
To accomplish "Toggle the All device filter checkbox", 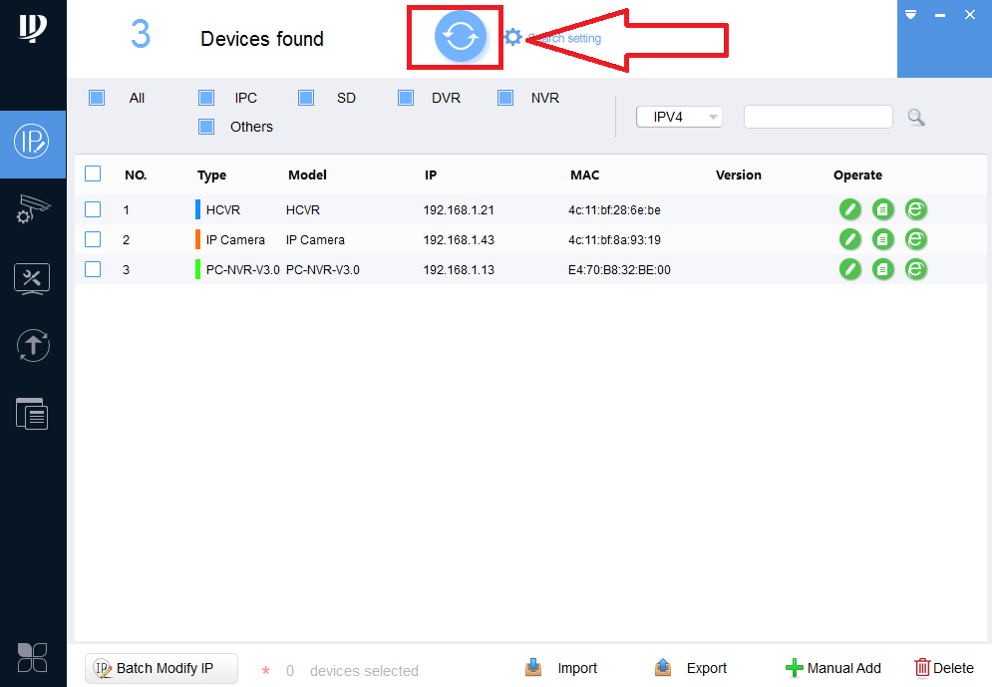I will 97,97.
